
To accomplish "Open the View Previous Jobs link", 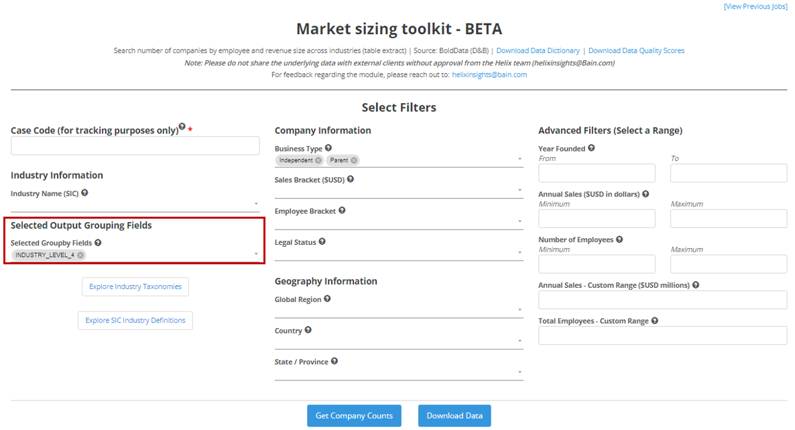I will pos(755,6).
